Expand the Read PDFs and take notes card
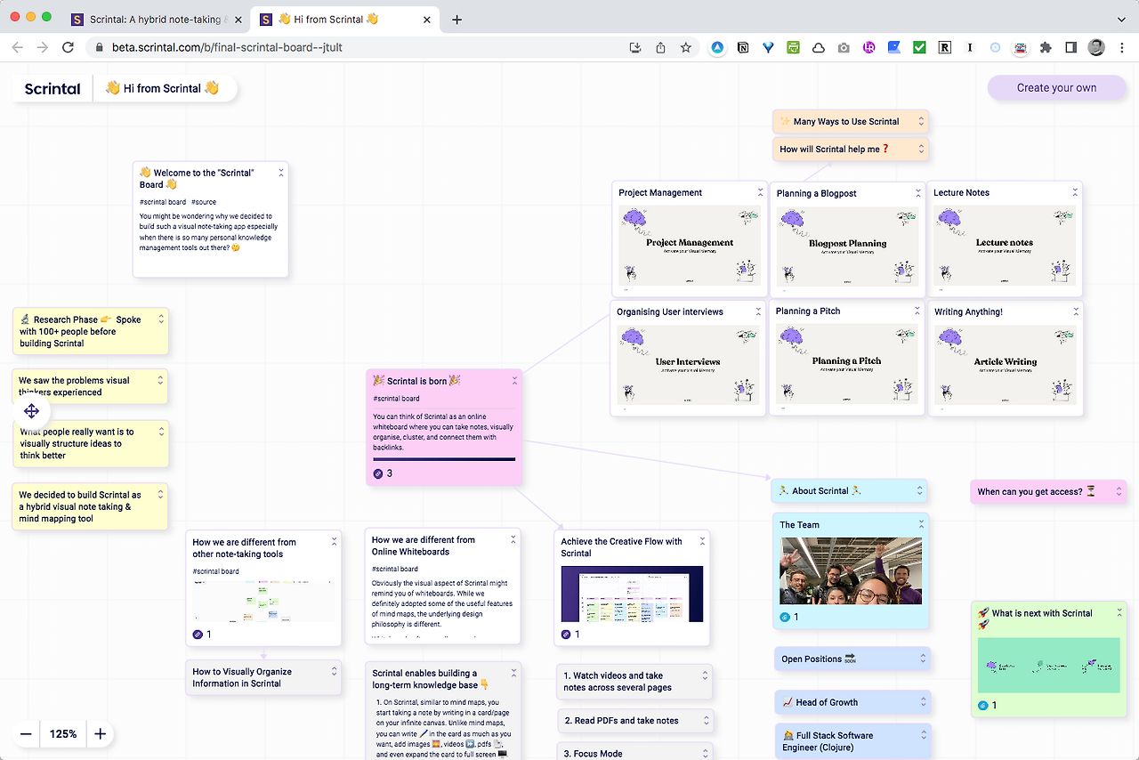 pyautogui.click(x=705, y=720)
